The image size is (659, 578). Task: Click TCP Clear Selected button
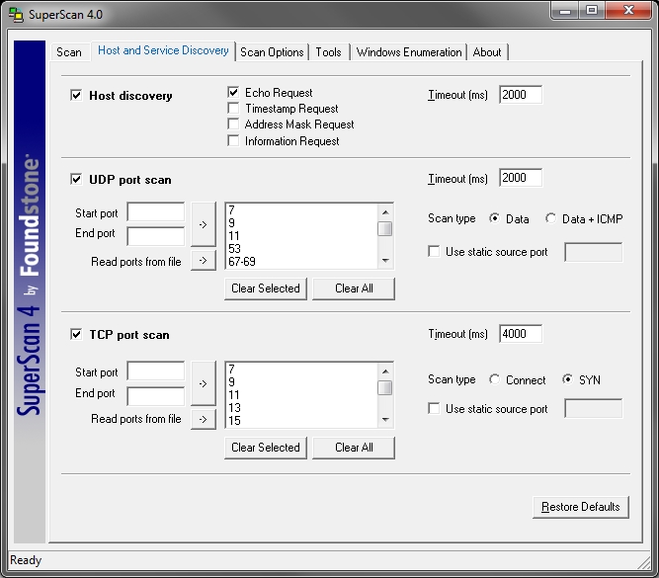coord(266,448)
